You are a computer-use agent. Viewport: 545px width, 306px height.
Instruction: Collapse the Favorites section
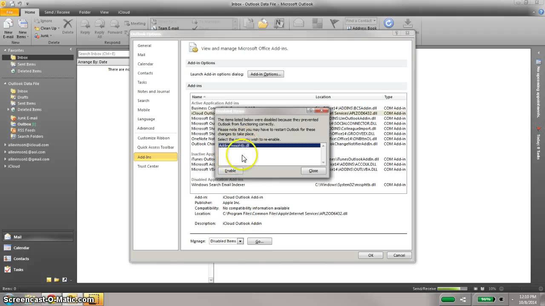point(5,51)
